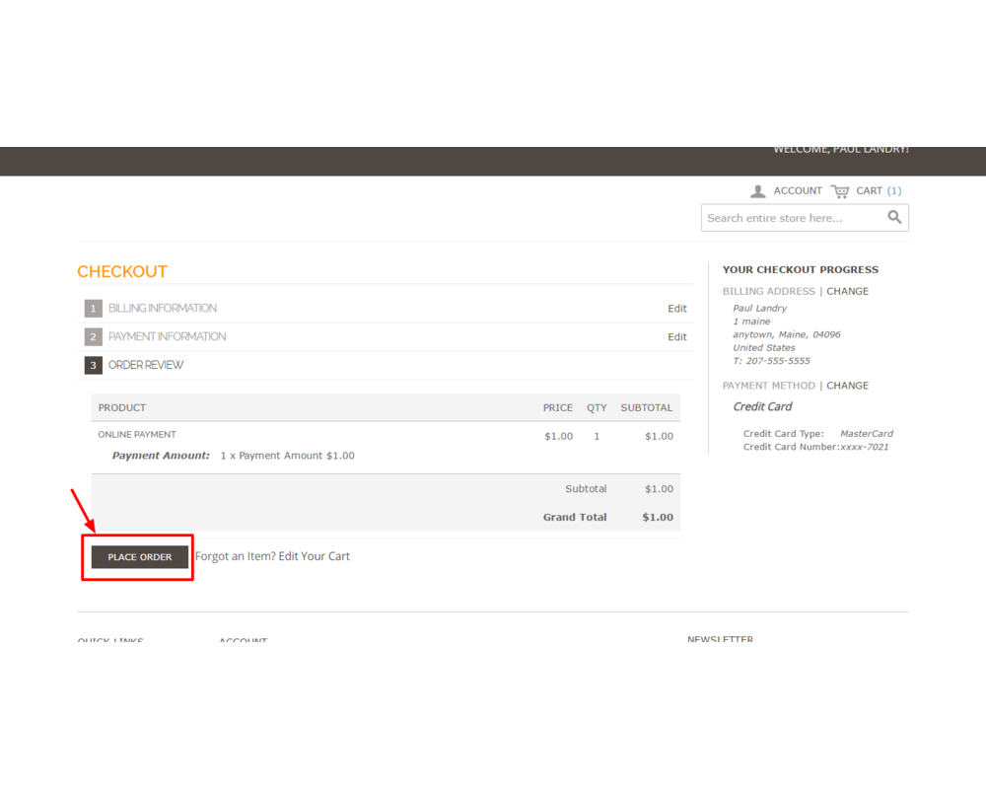This screenshot has height=789, width=986.
Task: Open the ACCOUNT menu link
Action: [798, 191]
